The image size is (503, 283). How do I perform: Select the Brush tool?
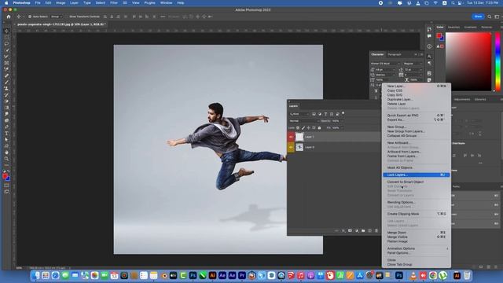[7, 82]
